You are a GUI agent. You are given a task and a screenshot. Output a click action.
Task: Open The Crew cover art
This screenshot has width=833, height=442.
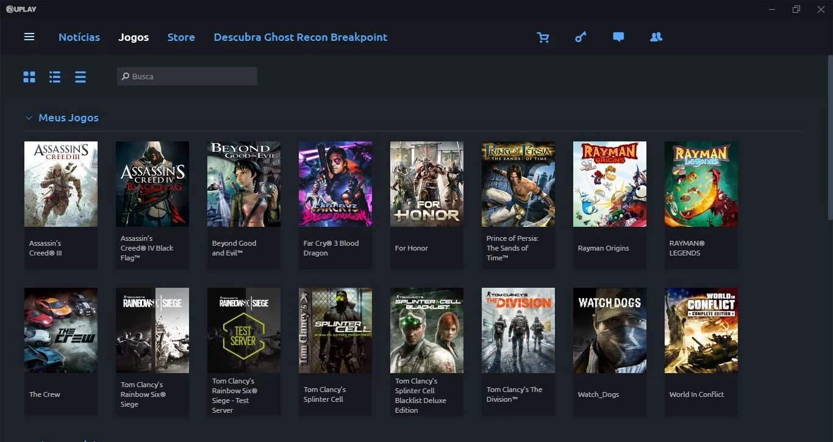61,330
